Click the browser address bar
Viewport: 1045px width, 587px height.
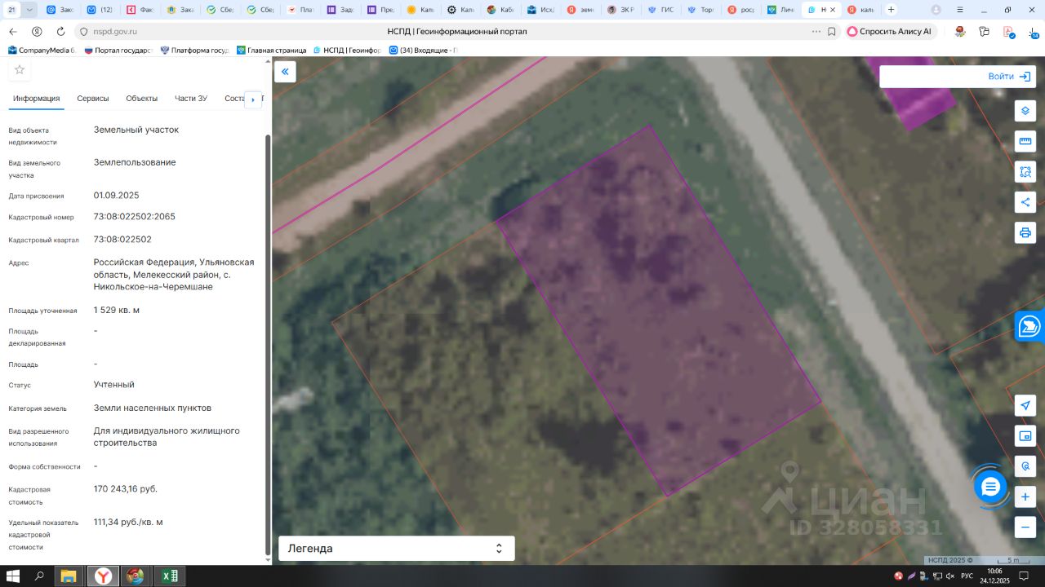click(x=245, y=32)
